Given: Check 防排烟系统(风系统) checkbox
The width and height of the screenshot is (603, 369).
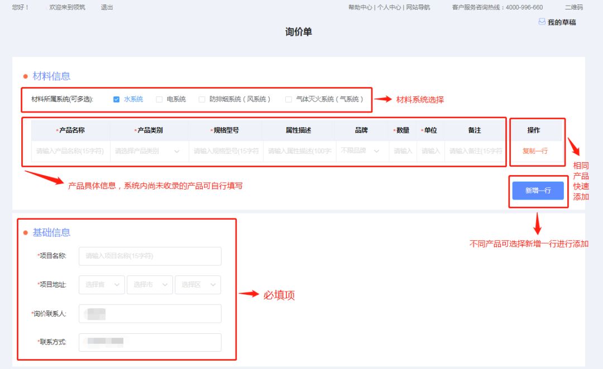Looking at the screenshot, I should [202, 99].
